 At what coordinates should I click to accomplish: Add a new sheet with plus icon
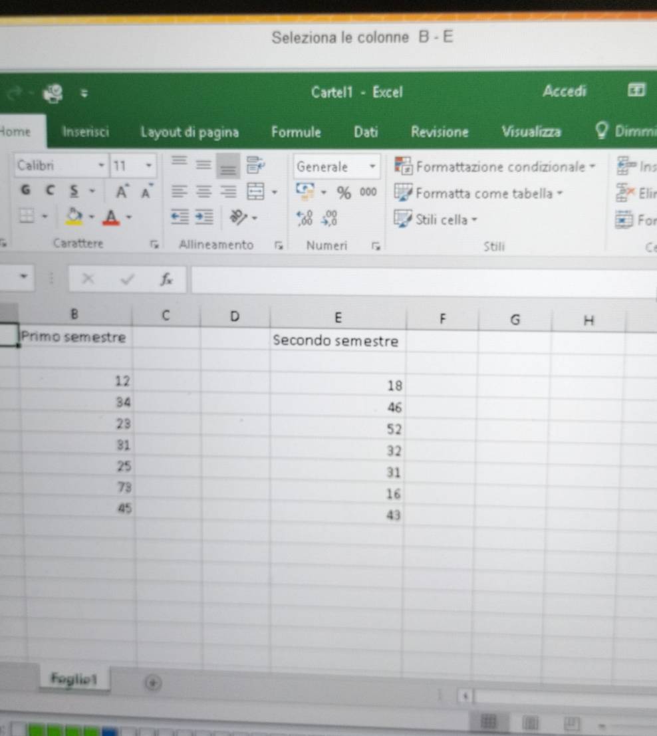(154, 682)
